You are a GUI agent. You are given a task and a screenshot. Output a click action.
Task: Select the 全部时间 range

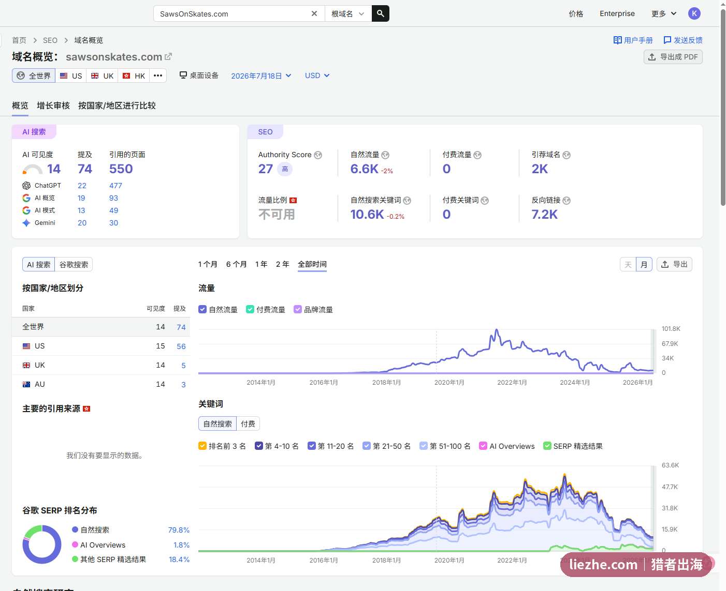312,264
